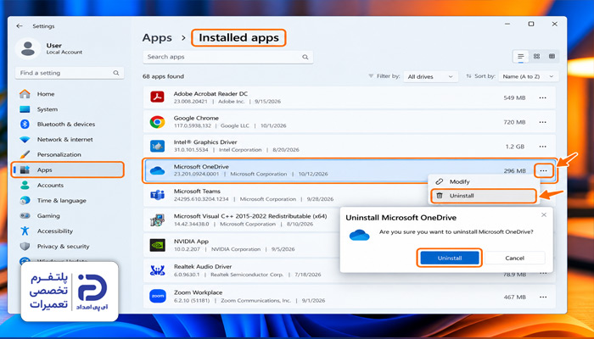
Task: Maximize the Settings window
Action: click(x=531, y=24)
